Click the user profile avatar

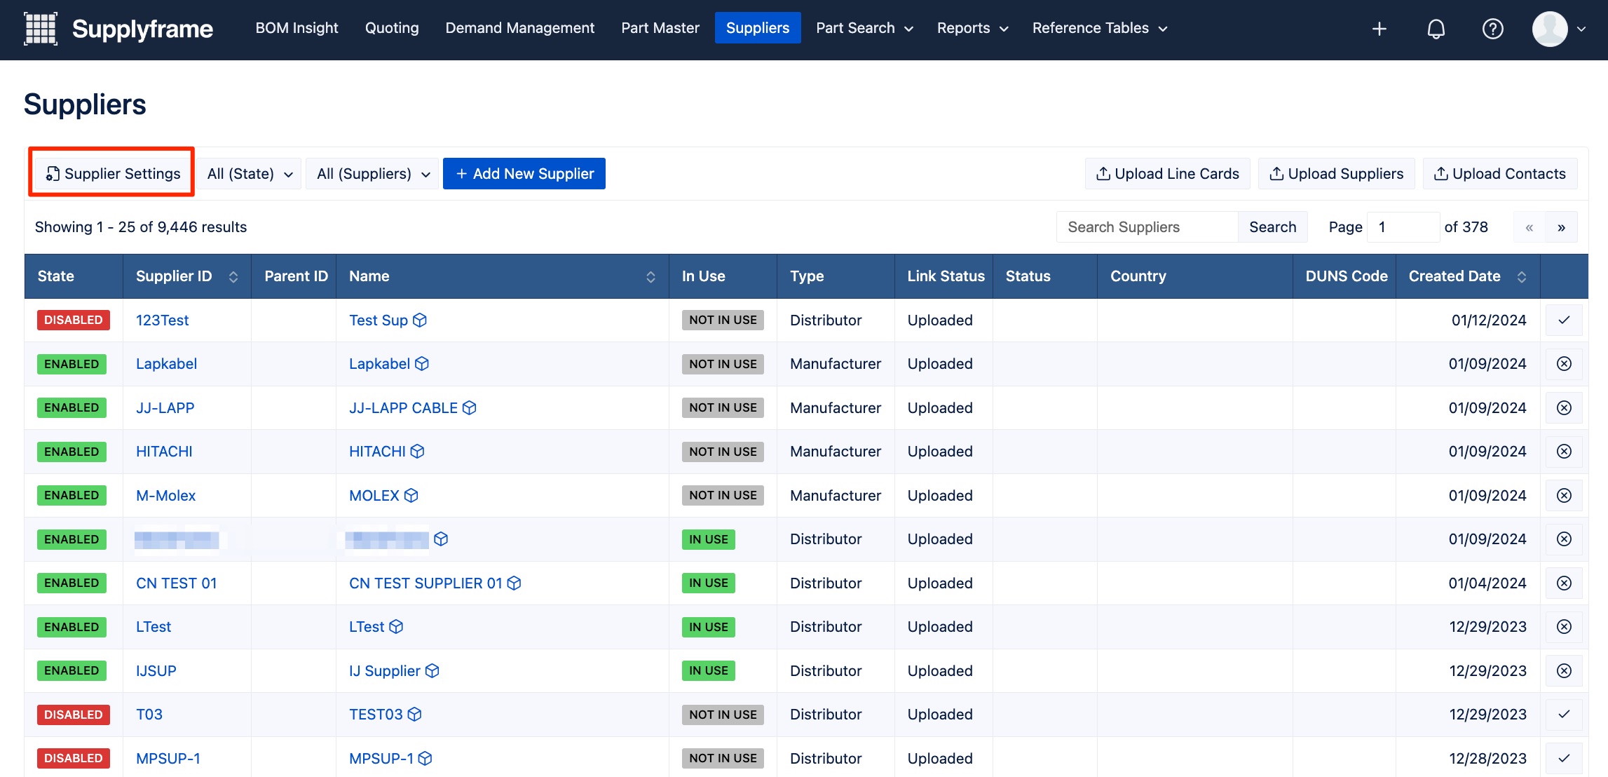pyautogui.click(x=1550, y=29)
